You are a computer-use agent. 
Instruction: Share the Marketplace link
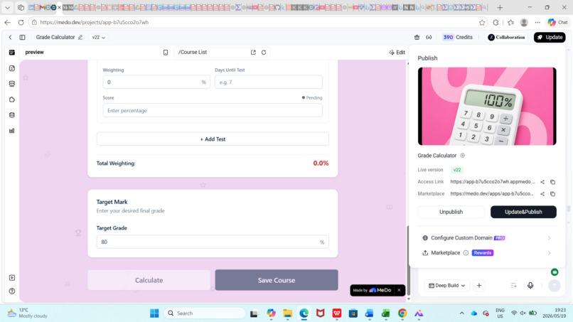542,194
